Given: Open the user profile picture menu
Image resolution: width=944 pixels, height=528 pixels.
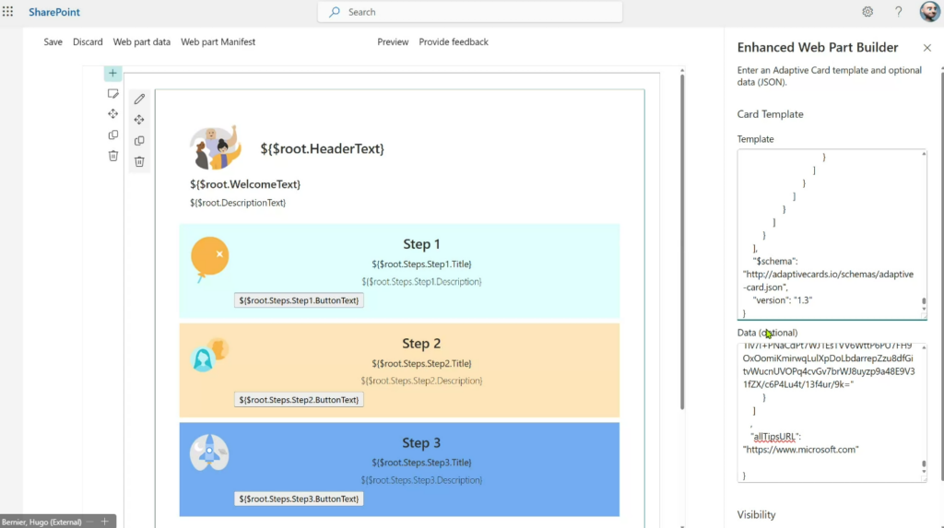Looking at the screenshot, I should click(929, 12).
